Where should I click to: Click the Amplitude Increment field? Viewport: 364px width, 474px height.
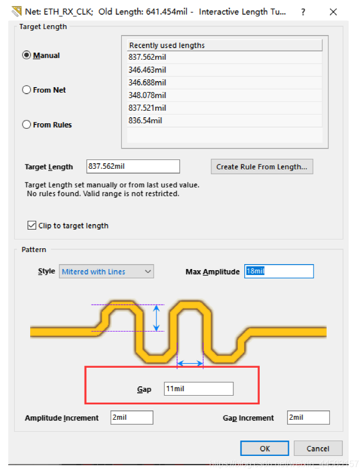132,418
